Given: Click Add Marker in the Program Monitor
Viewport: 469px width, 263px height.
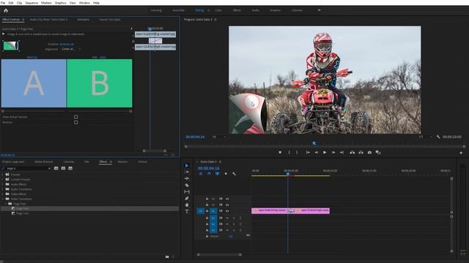Looking at the screenshot, I should coord(280,153).
